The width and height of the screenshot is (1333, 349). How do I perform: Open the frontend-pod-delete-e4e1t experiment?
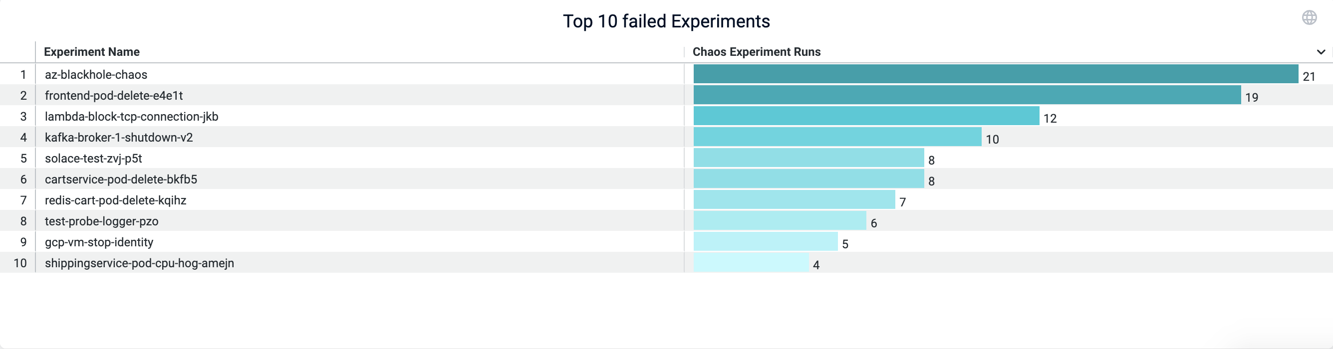point(113,96)
